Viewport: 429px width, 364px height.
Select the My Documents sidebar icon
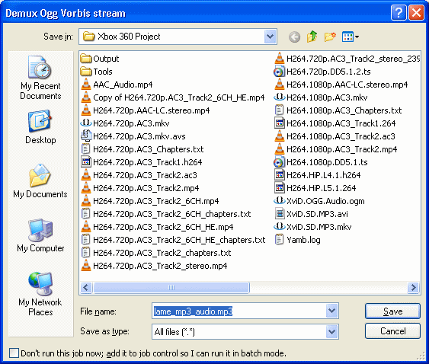point(40,180)
